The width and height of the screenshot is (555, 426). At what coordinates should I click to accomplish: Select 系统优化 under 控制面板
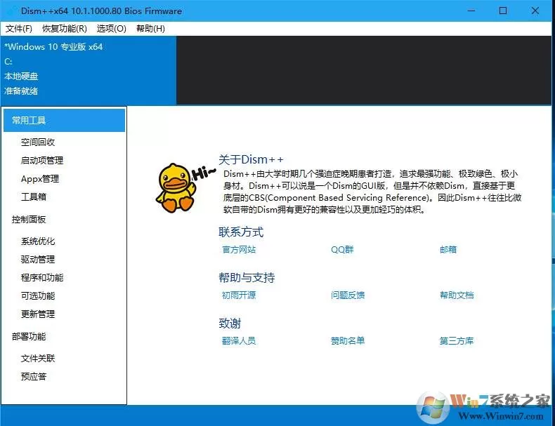click(38, 241)
